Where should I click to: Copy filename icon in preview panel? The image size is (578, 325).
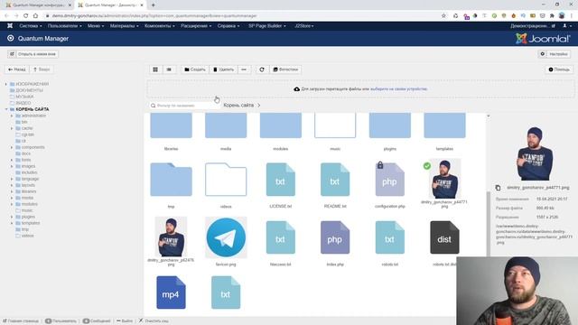click(498, 188)
